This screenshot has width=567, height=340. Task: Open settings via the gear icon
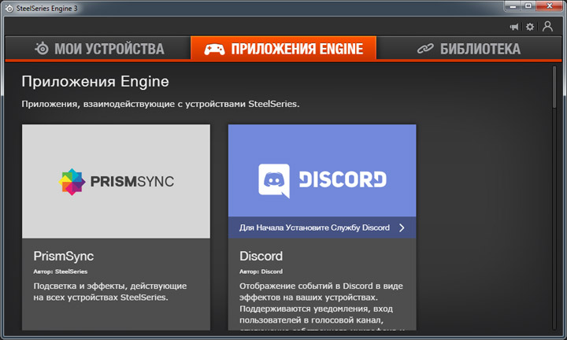point(530,27)
